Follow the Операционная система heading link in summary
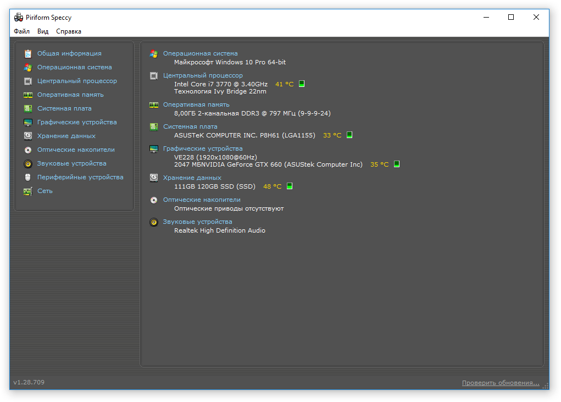Viewport: 561px width, 402px height. [x=201, y=53]
